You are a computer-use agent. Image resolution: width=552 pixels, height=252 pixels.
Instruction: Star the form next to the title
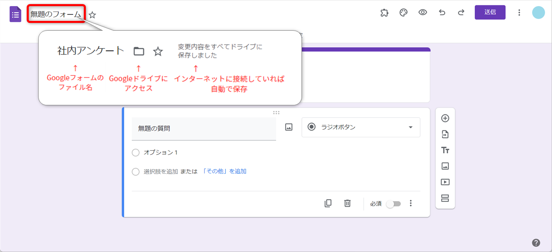[92, 15]
